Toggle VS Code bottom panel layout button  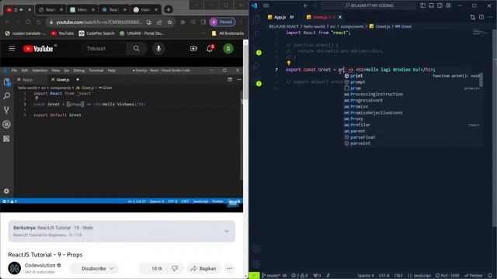(x=432, y=5)
